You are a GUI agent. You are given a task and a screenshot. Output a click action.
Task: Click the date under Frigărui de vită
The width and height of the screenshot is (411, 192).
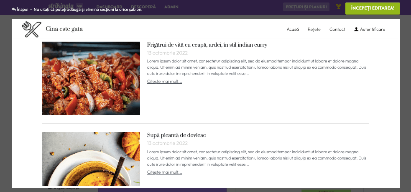[167, 53]
